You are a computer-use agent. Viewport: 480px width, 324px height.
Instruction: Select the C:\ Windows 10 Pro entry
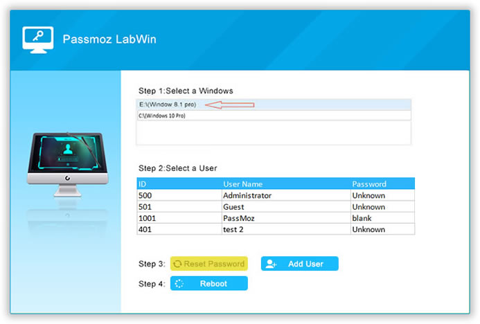click(x=162, y=116)
